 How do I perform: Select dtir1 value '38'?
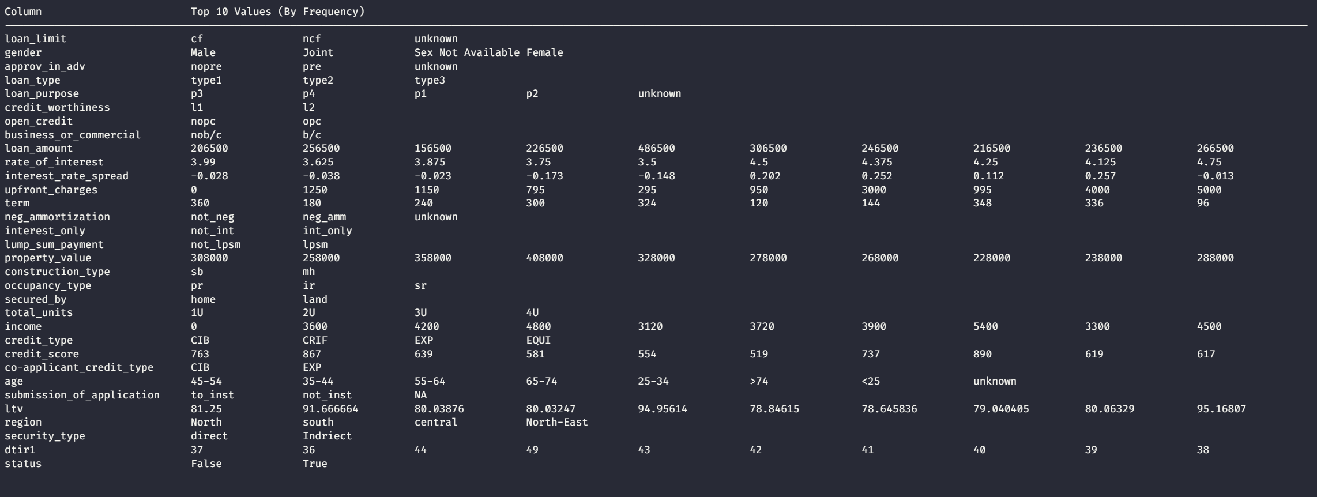point(1203,450)
